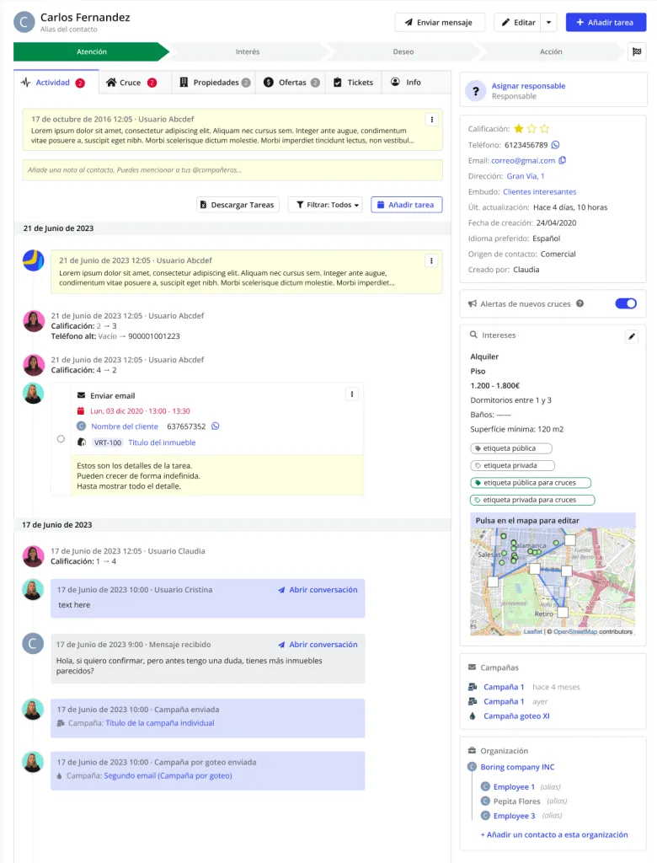Switch to the Actividad tab
Image resolution: width=657 pixels, height=863 pixels.
coord(56,82)
